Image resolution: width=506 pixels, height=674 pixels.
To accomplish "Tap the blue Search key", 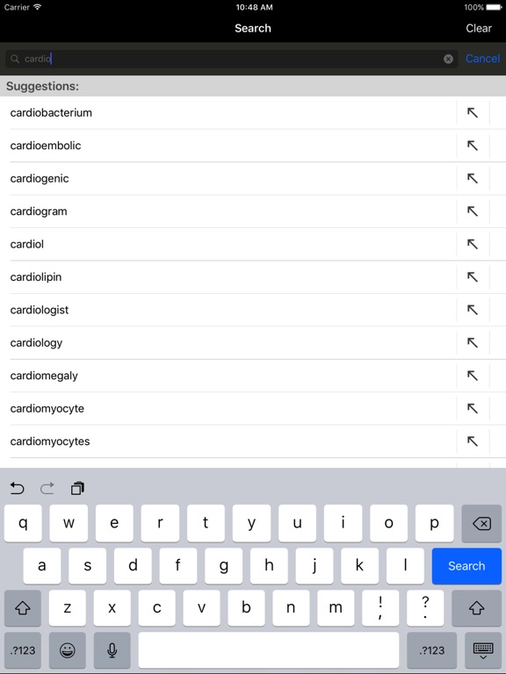I will [466, 566].
